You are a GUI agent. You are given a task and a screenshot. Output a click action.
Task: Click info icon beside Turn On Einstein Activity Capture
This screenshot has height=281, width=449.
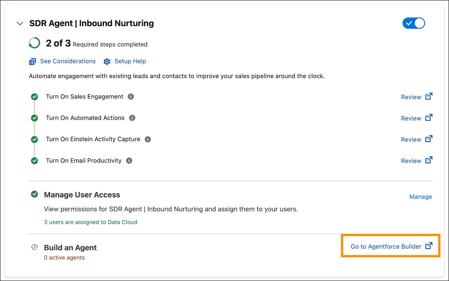[x=148, y=139]
